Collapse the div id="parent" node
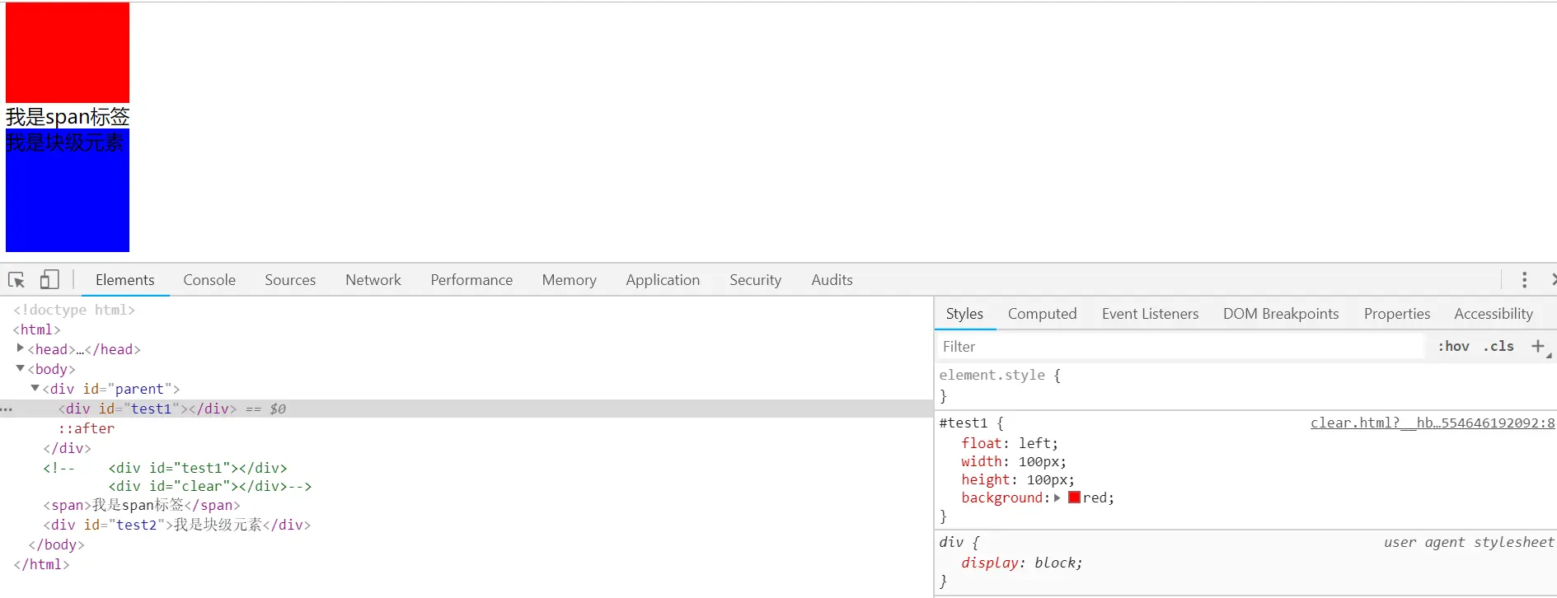The width and height of the screenshot is (1557, 598). [x=35, y=388]
